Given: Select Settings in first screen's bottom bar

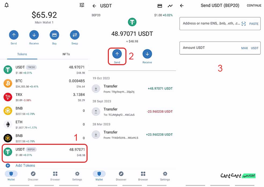Looking at the screenshot, I should click(x=77, y=176).
